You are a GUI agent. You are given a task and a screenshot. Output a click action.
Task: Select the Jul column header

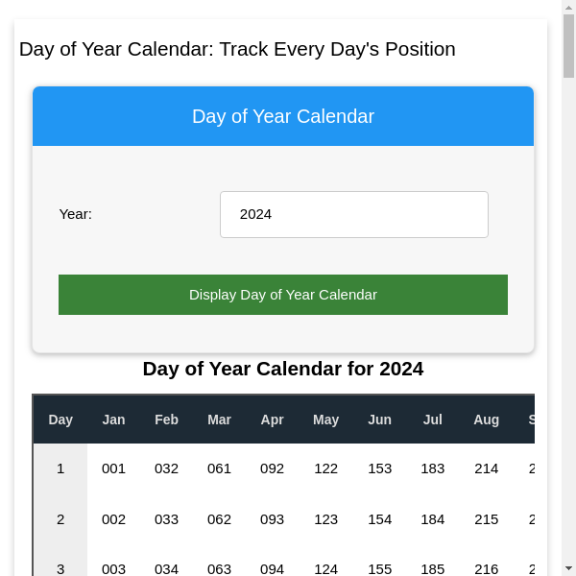(433, 420)
